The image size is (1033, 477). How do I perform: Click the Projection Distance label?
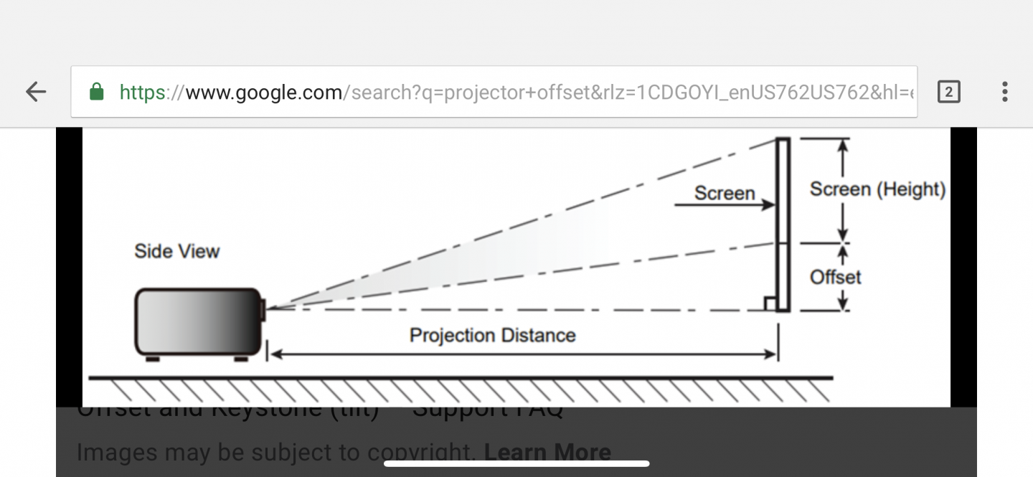pos(492,335)
